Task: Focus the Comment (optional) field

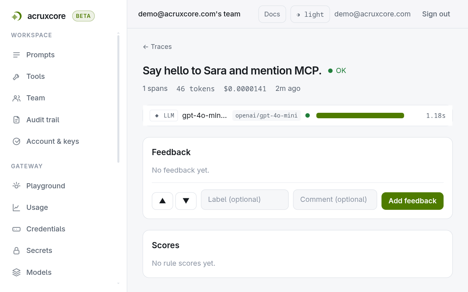Action: coord(335,200)
